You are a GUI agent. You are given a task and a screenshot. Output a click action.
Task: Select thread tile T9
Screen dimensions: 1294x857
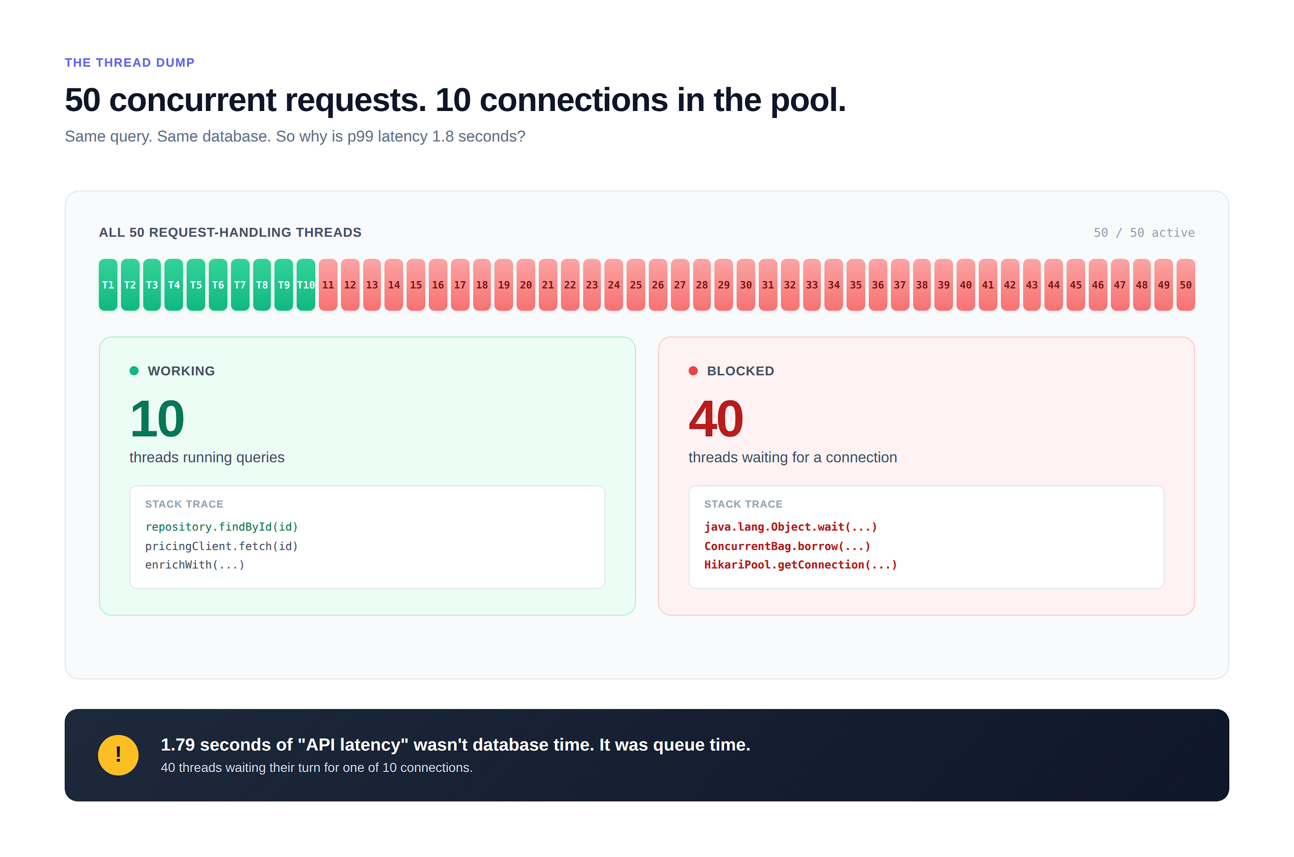(284, 285)
